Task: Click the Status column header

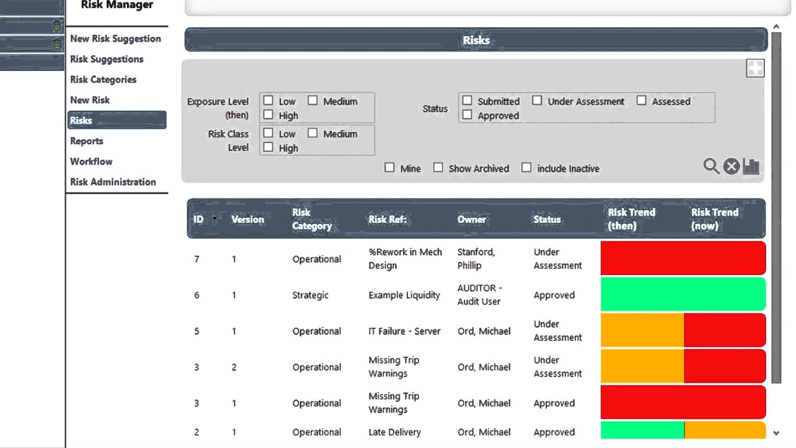Action: 547,219
